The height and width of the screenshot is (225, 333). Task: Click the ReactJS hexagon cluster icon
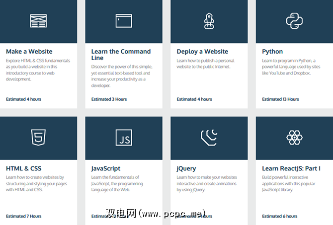pos(294,138)
